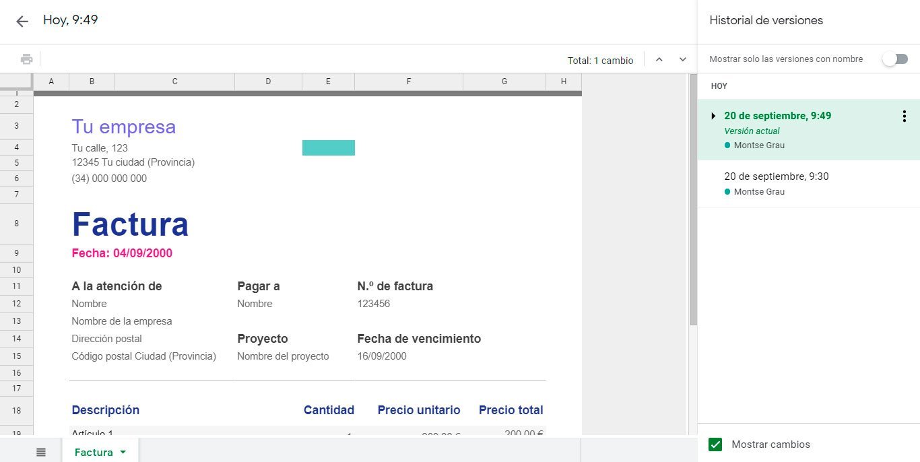Open the all sheets list icon
The width and height of the screenshot is (920, 462).
[x=41, y=452]
